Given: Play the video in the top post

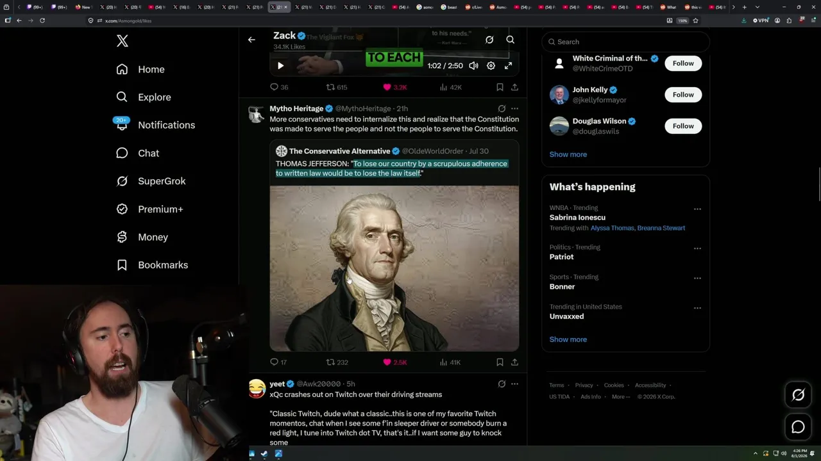Looking at the screenshot, I should click(280, 65).
